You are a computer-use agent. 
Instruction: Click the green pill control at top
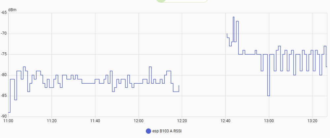pyautogui.click(x=182, y=1)
